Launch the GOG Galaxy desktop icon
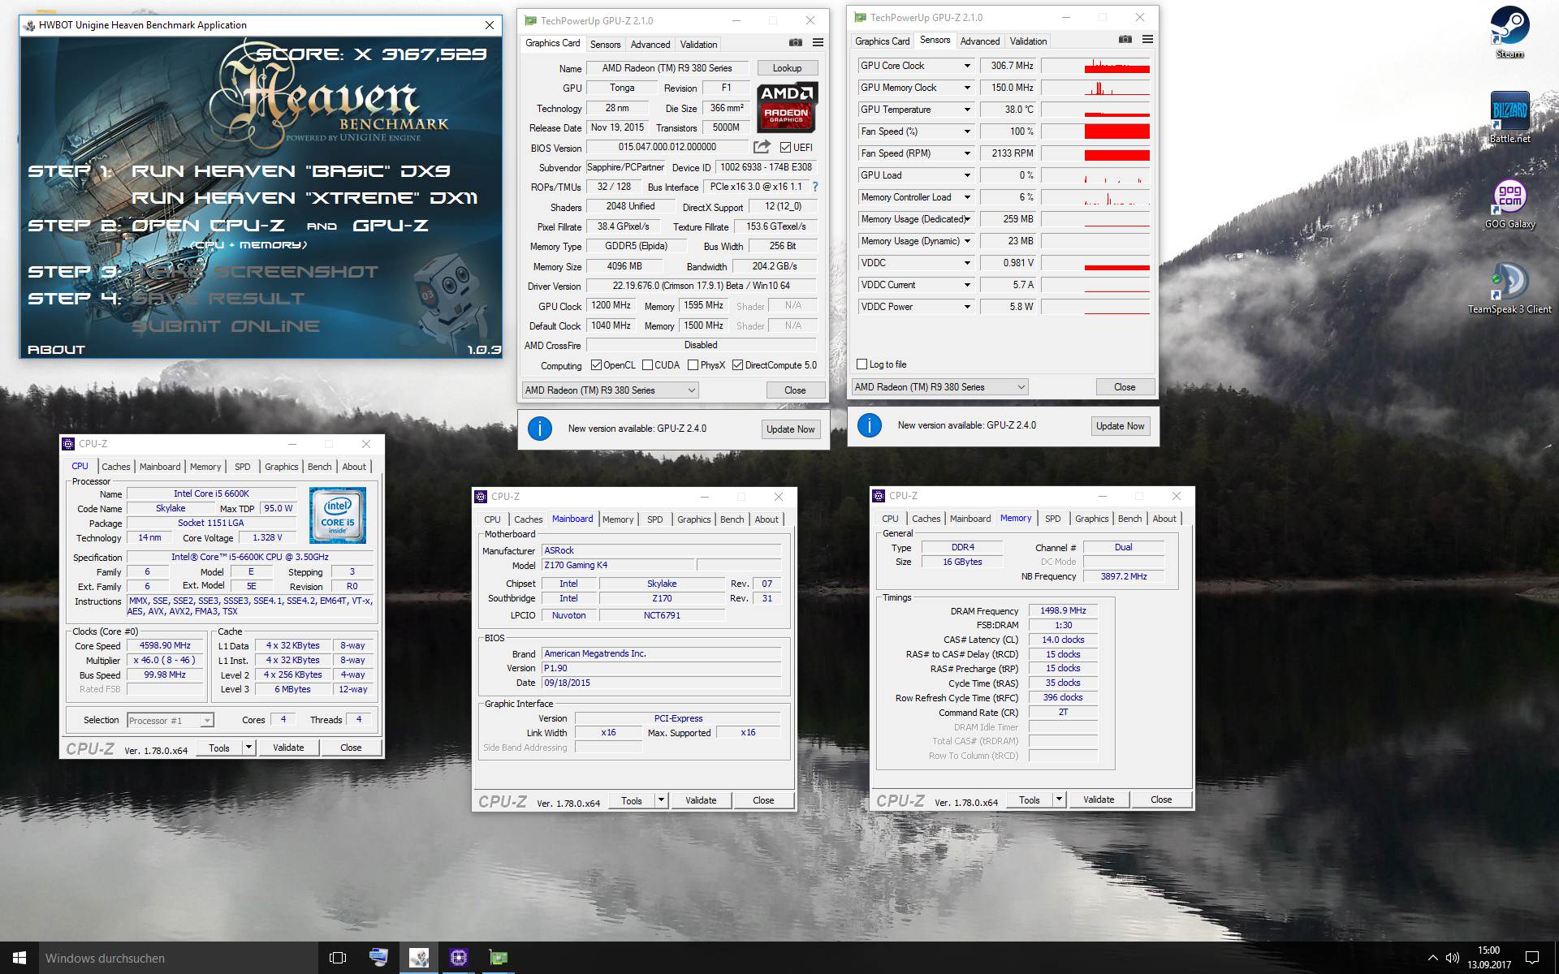The height and width of the screenshot is (974, 1559). (1509, 205)
